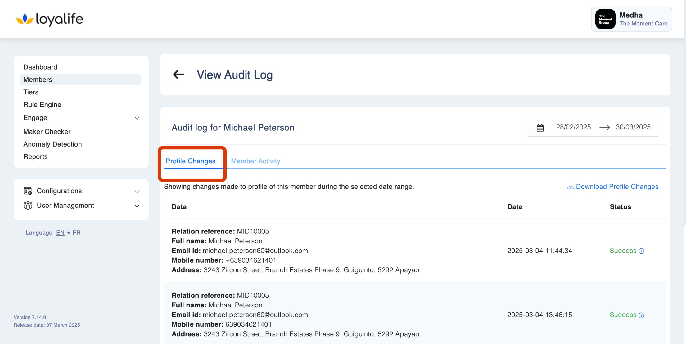Click the Configurations settings icon
This screenshot has width=686, height=344.
click(28, 191)
